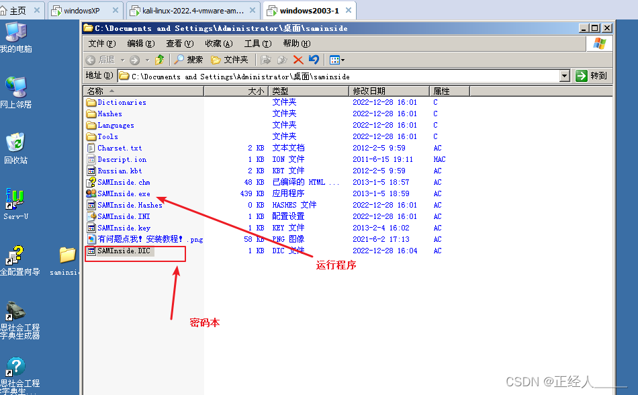
Task: Expand the address bar dropdown
Action: coord(565,76)
